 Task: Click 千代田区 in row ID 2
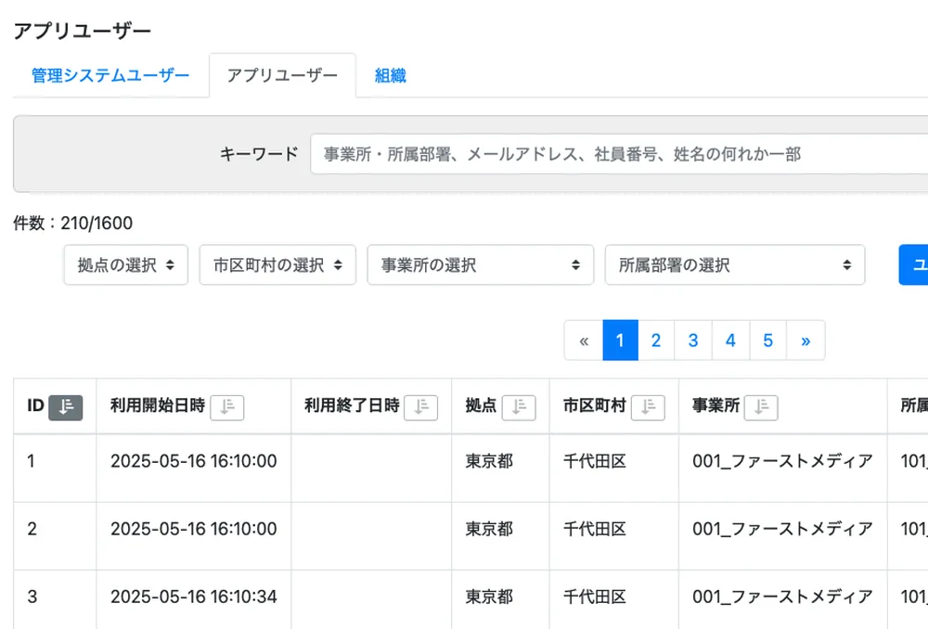click(x=594, y=529)
